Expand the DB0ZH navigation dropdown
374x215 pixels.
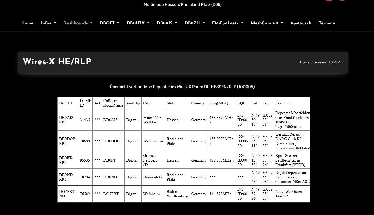(194, 23)
